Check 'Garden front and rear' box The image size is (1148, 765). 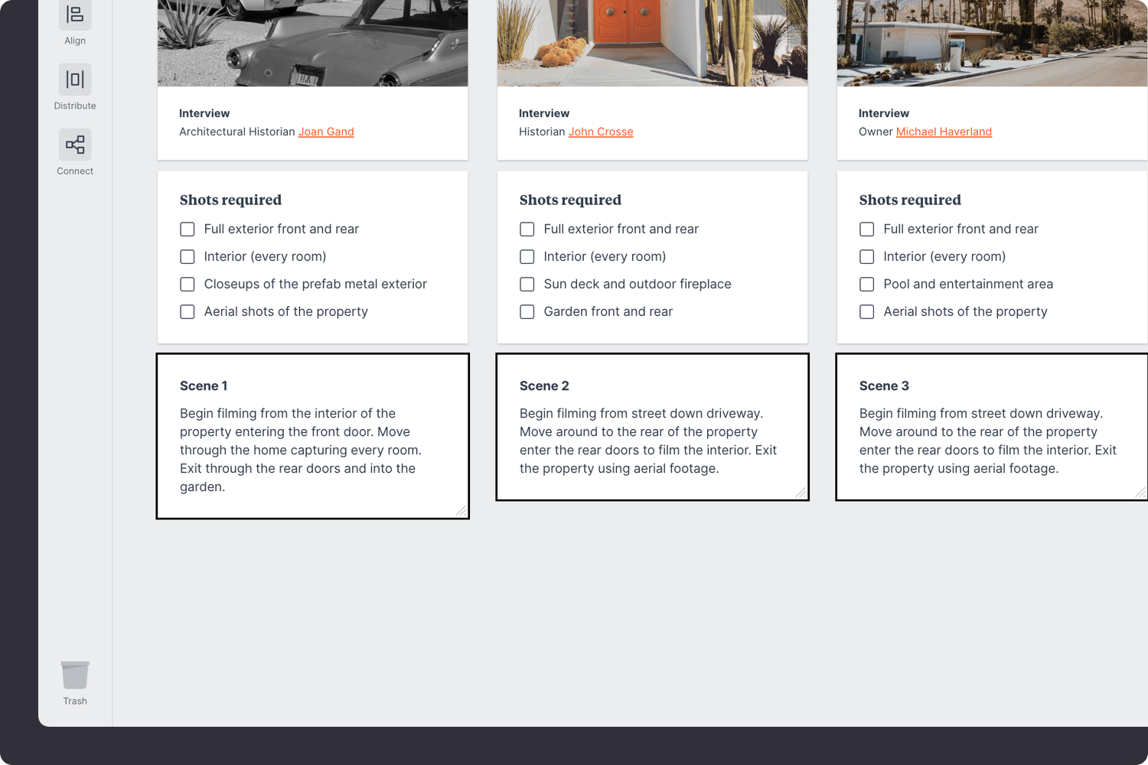(x=527, y=312)
